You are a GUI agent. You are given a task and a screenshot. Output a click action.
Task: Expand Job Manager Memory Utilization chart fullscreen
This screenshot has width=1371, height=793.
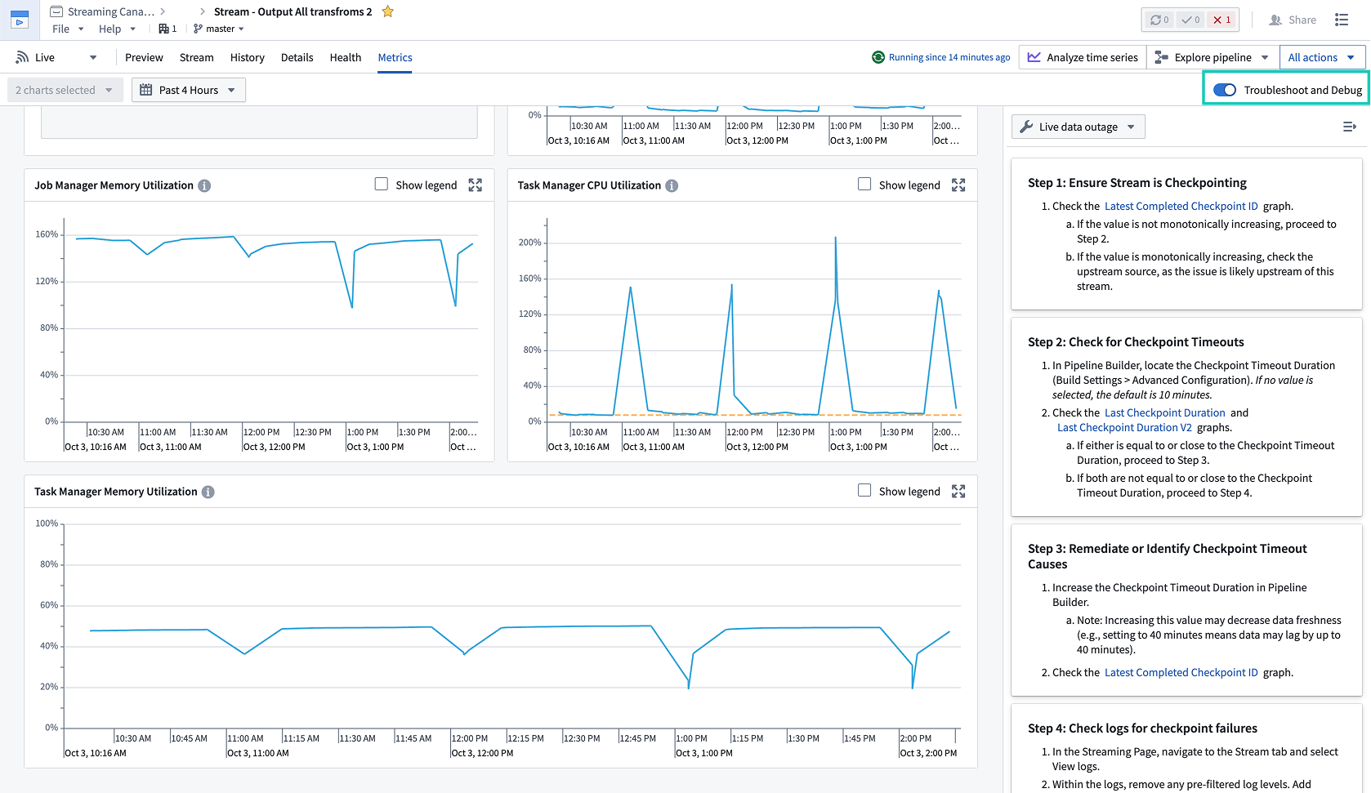tap(475, 185)
